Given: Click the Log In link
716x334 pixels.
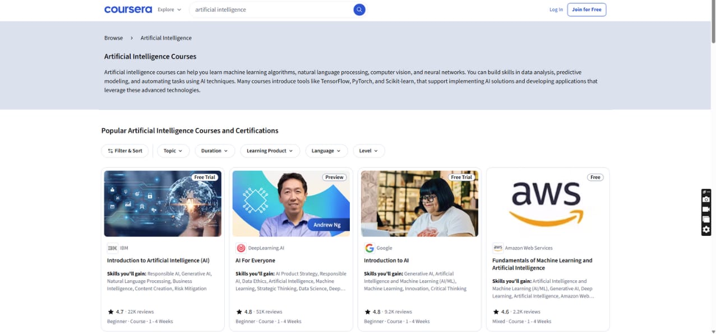Looking at the screenshot, I should (x=556, y=10).
